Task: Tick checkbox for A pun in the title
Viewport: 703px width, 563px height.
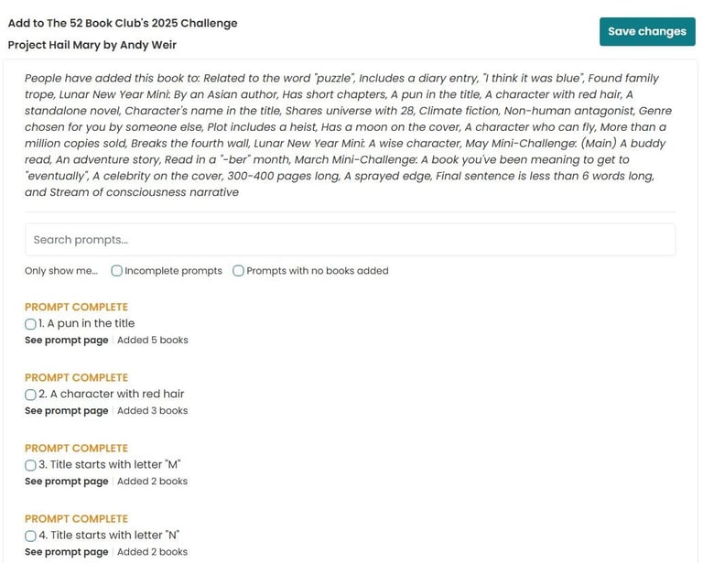Action: (x=30, y=324)
